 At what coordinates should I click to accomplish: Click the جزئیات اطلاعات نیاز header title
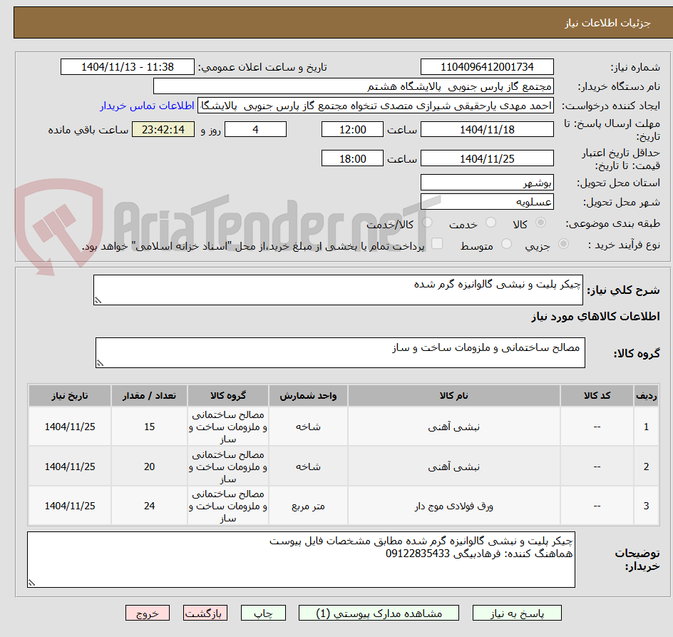tap(607, 23)
